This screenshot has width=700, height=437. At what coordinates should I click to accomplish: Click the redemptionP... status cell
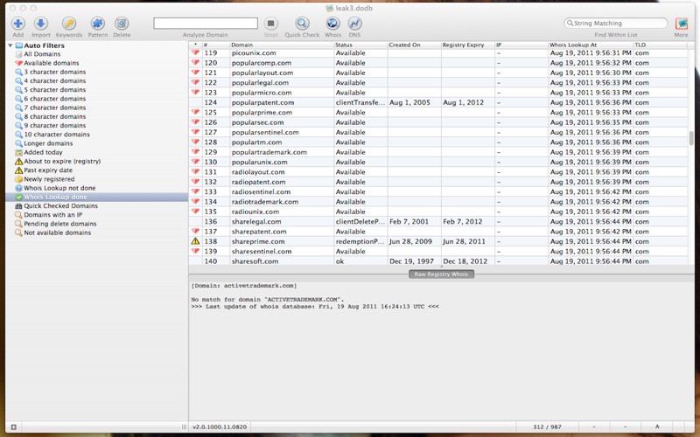coord(360,241)
